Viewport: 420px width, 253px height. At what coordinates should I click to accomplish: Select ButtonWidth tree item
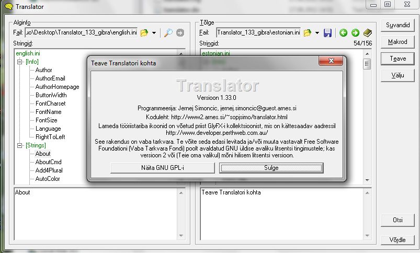click(51, 95)
